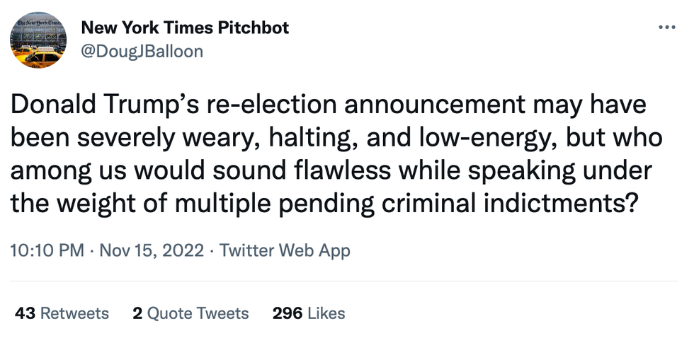Screen dimensions: 694x343
Task: Click the 10:10 PM timestamp
Action: click(44, 251)
